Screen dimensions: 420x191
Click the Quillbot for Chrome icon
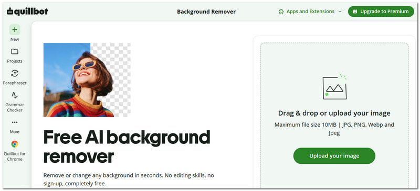[x=15, y=144]
